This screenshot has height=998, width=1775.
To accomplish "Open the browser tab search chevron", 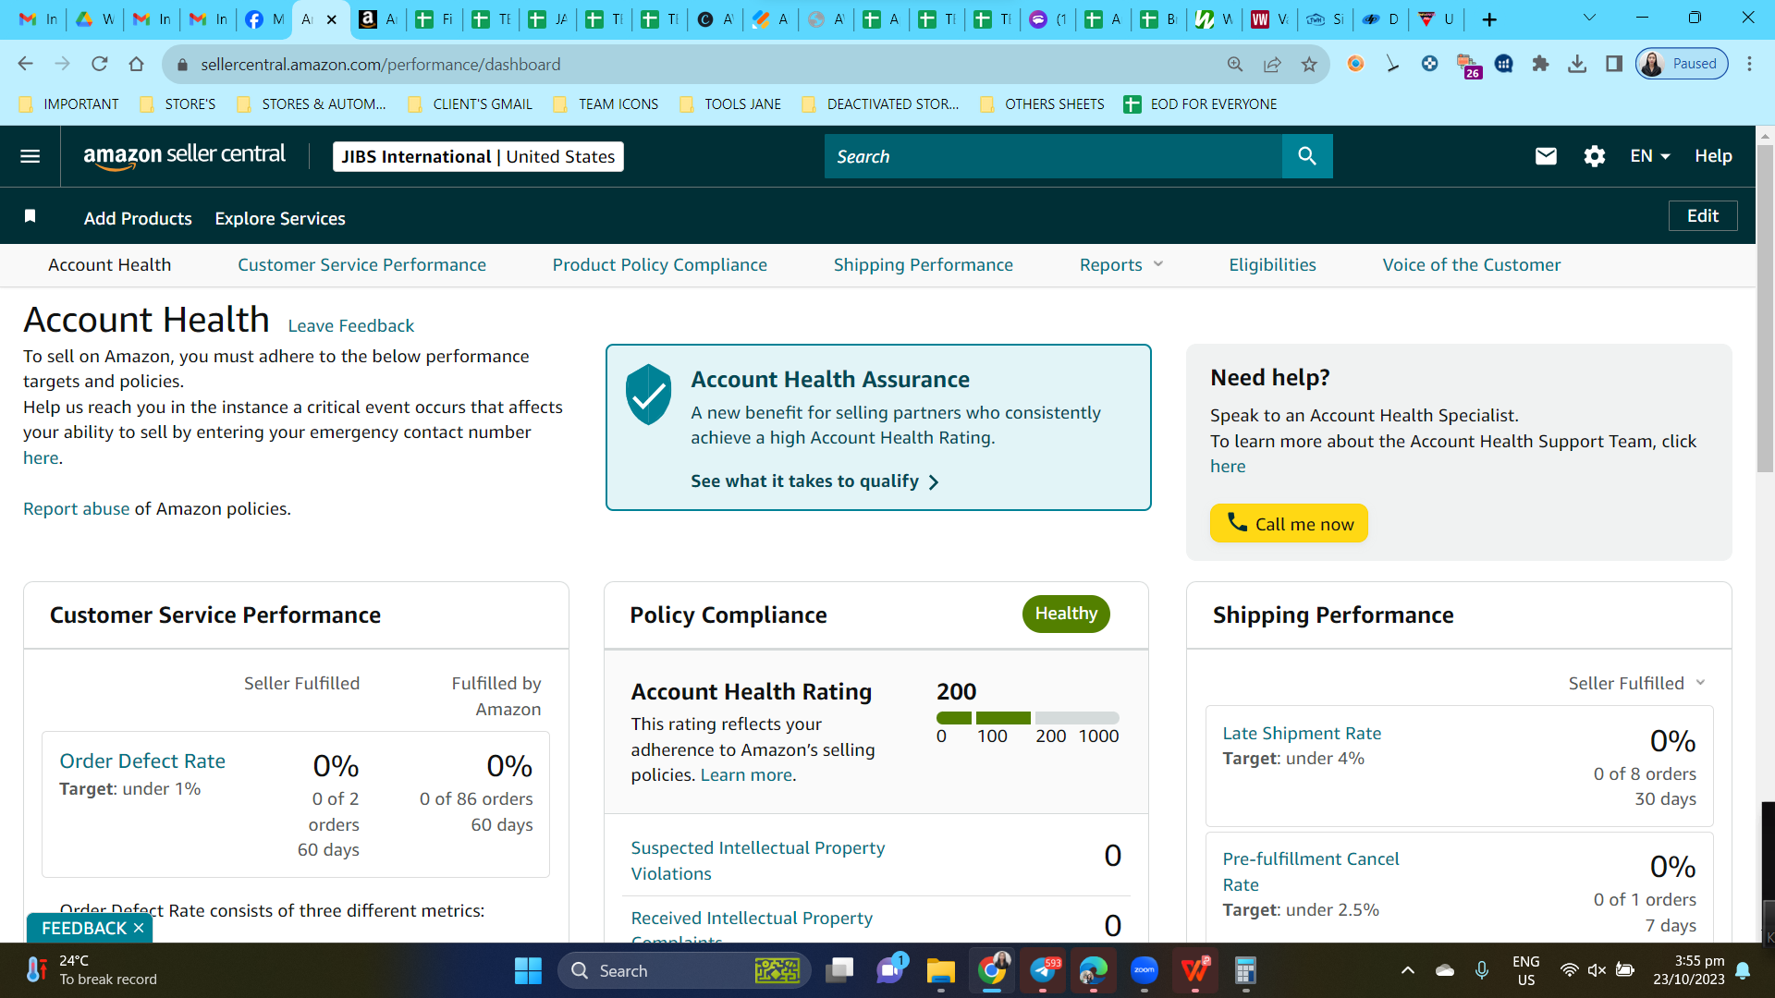I will pos(1589,18).
